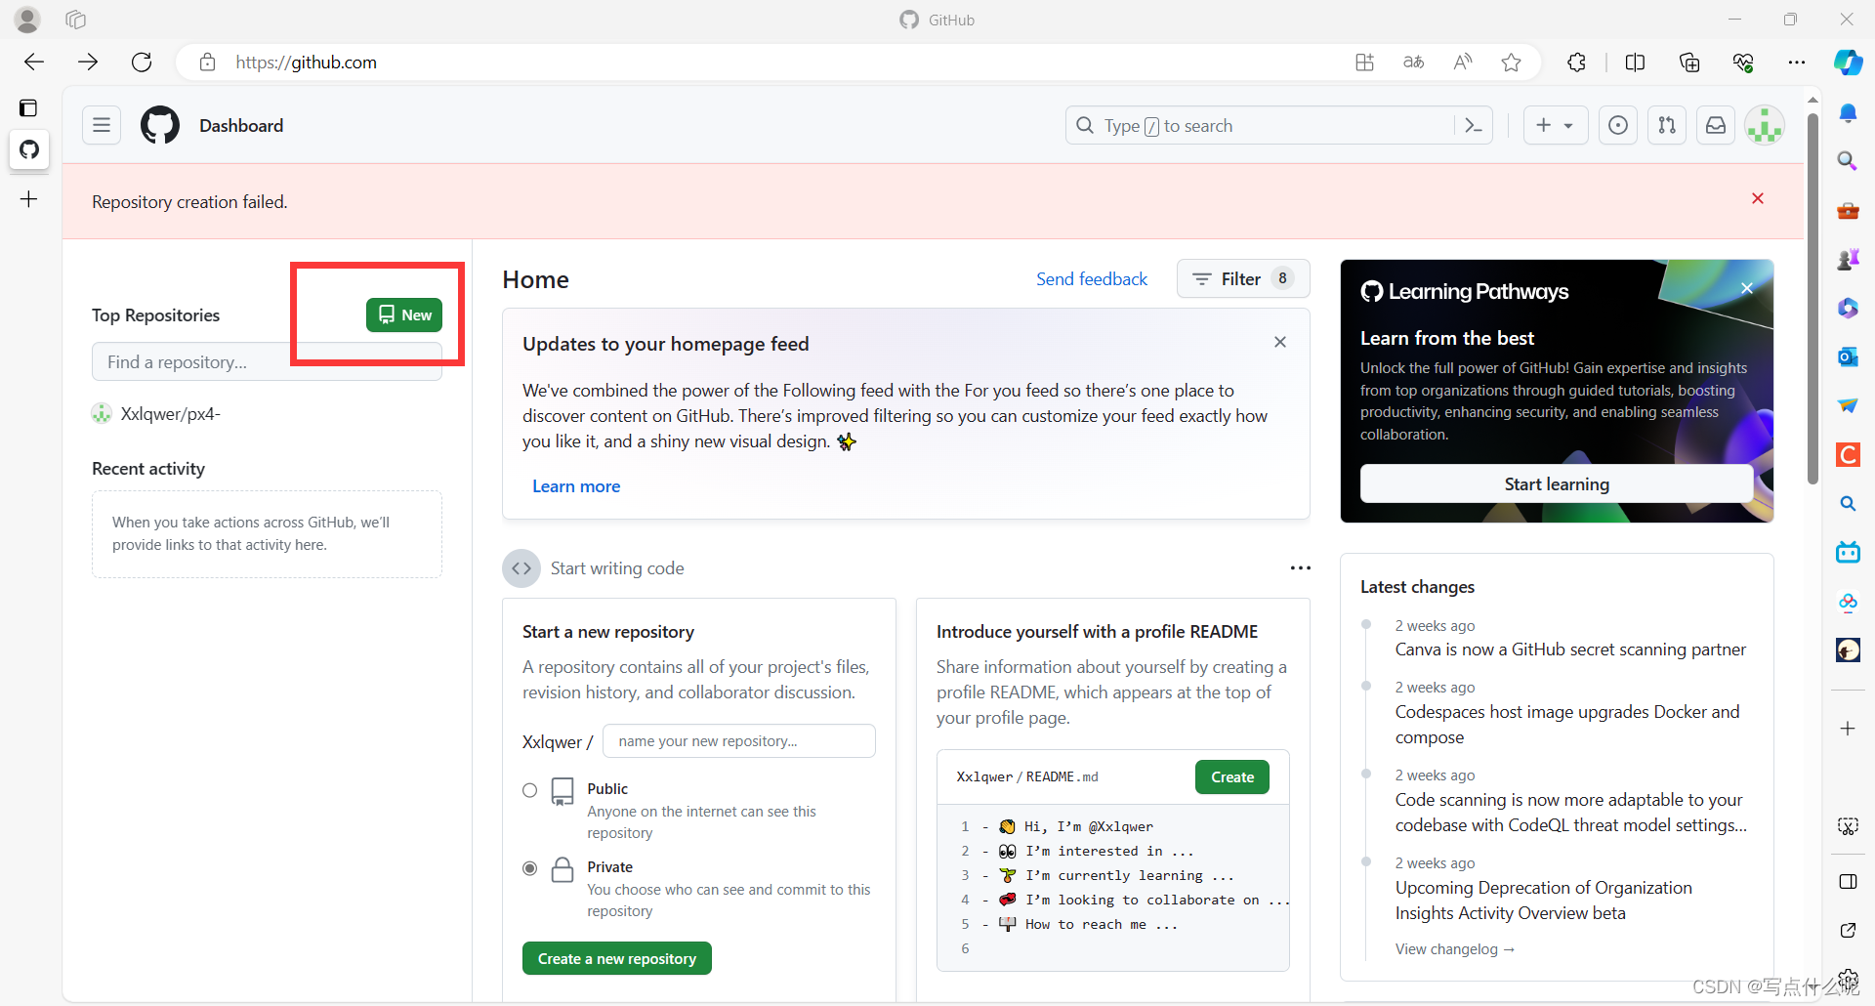This screenshot has height=1006, width=1875.
Task: Open the Learn more link in homepage feed update
Action: [x=576, y=485]
